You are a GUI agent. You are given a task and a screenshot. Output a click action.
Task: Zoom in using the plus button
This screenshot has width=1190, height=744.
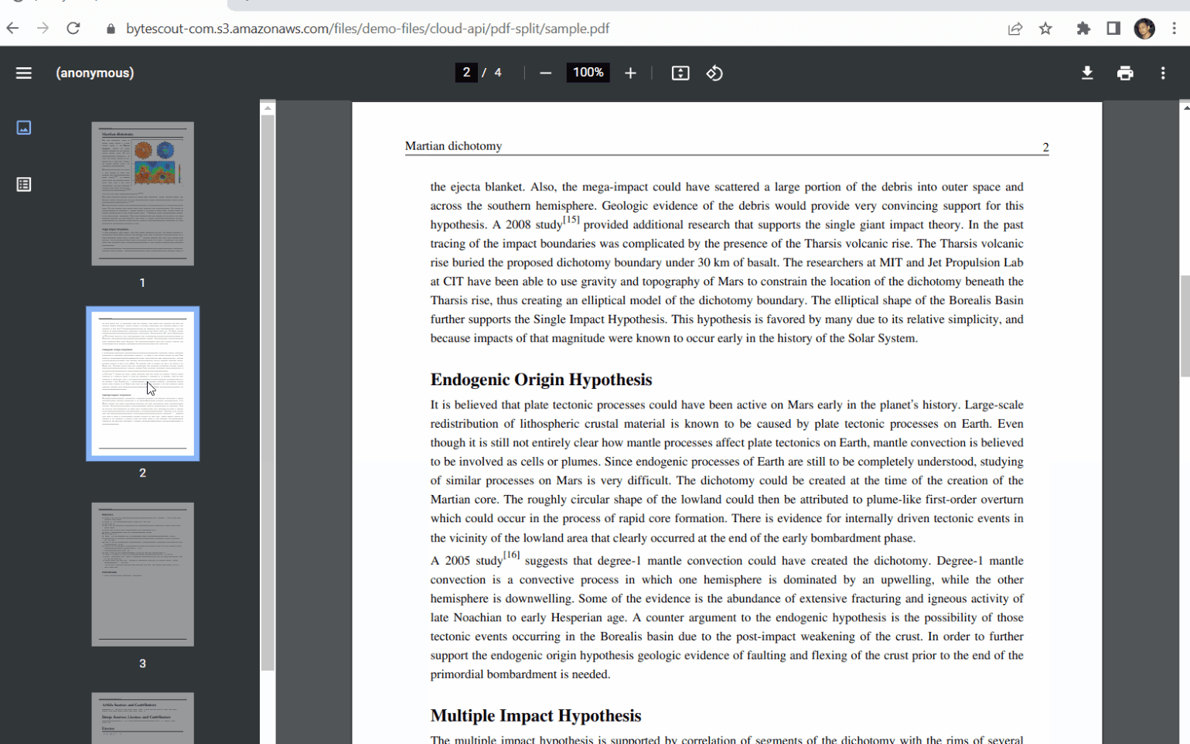coord(630,73)
